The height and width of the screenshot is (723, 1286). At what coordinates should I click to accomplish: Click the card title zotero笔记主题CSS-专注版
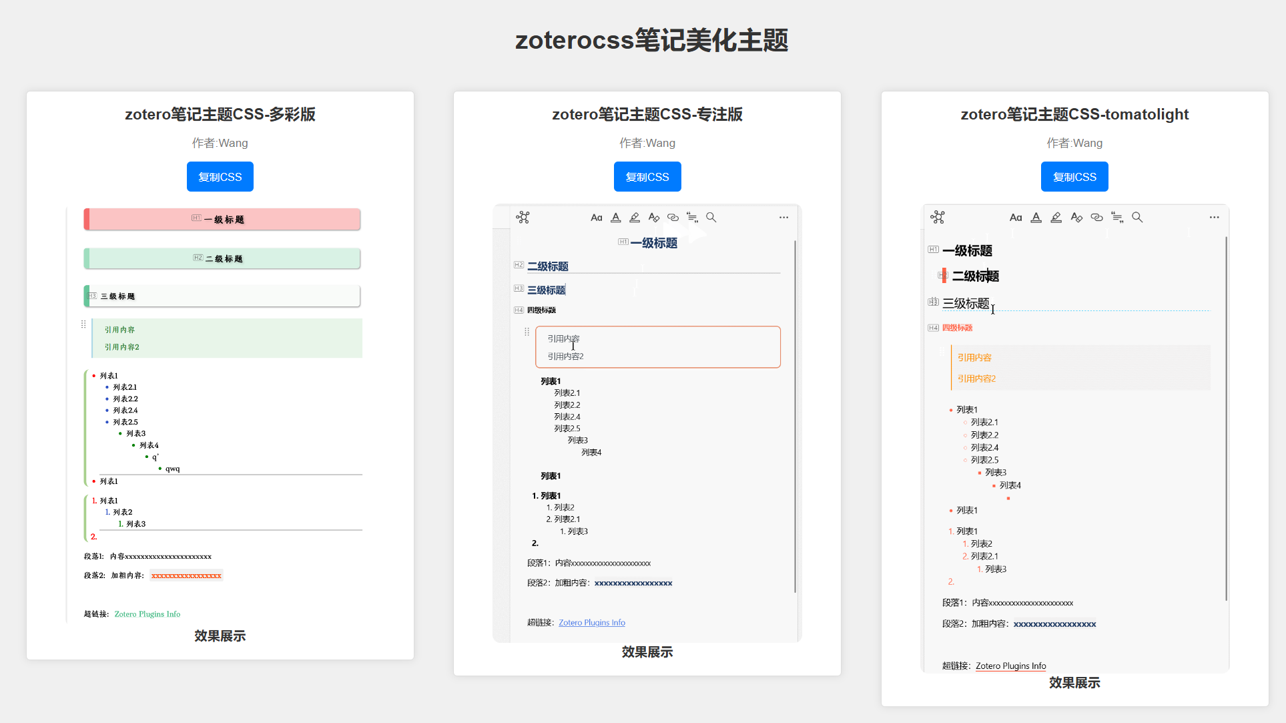647,114
